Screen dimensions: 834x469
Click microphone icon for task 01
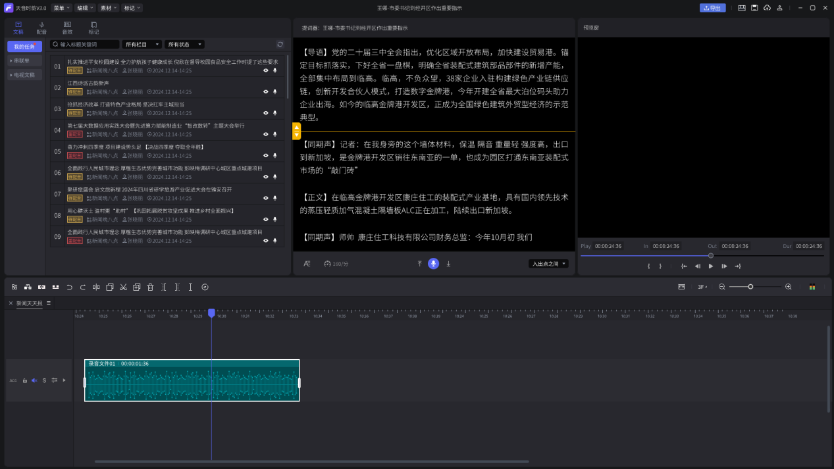pos(275,70)
